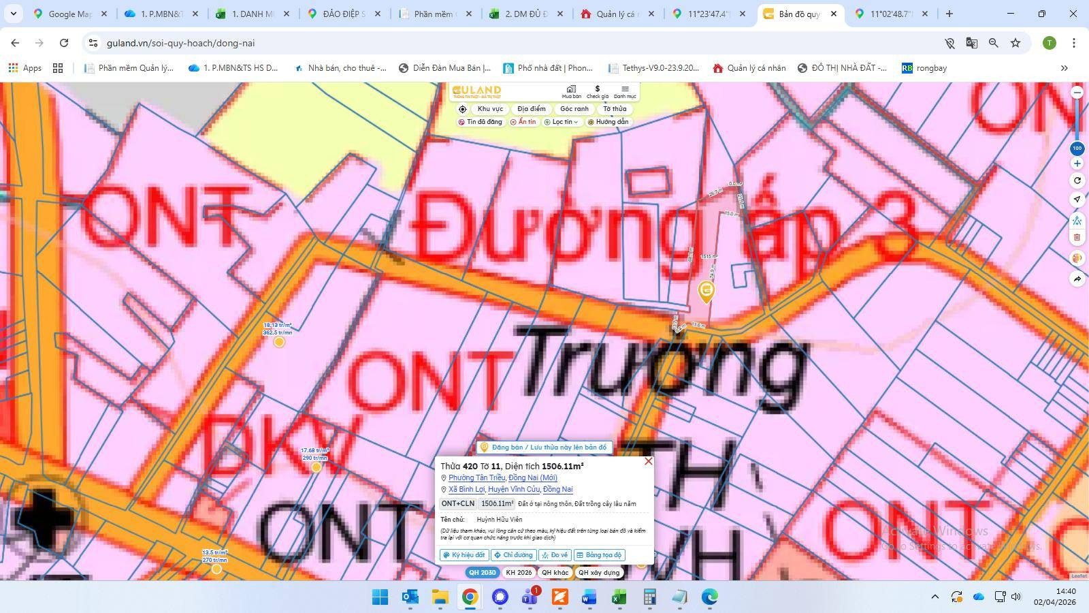The height and width of the screenshot is (613, 1089).
Task: Zoom out the map with minus button
Action: 1077,93
